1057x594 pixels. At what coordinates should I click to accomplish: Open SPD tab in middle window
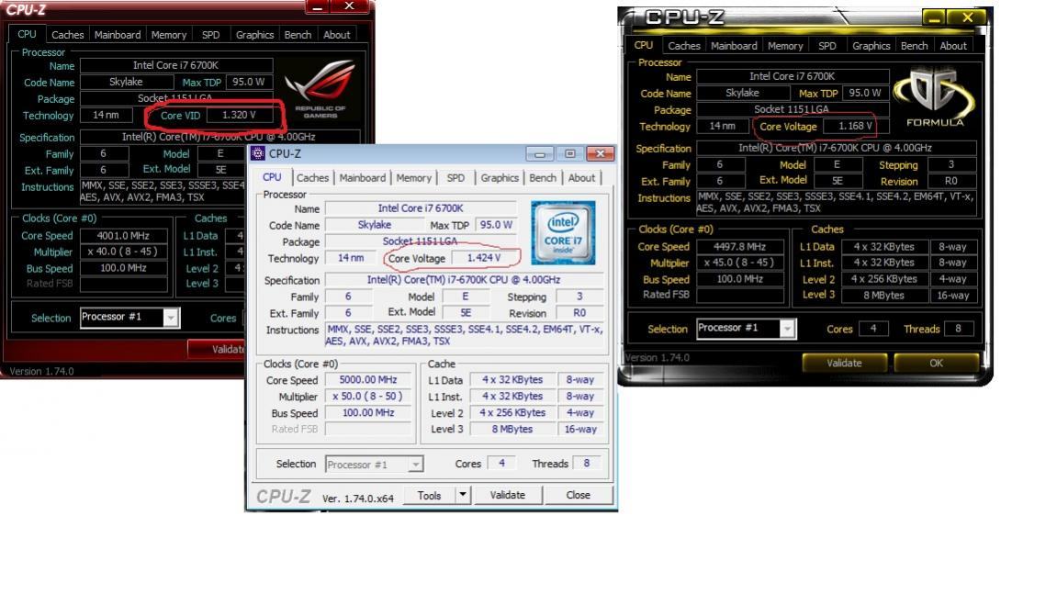click(x=455, y=178)
